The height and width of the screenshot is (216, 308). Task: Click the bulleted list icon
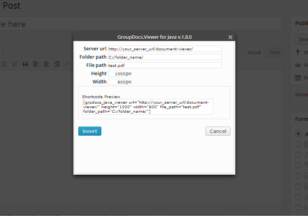5,64
